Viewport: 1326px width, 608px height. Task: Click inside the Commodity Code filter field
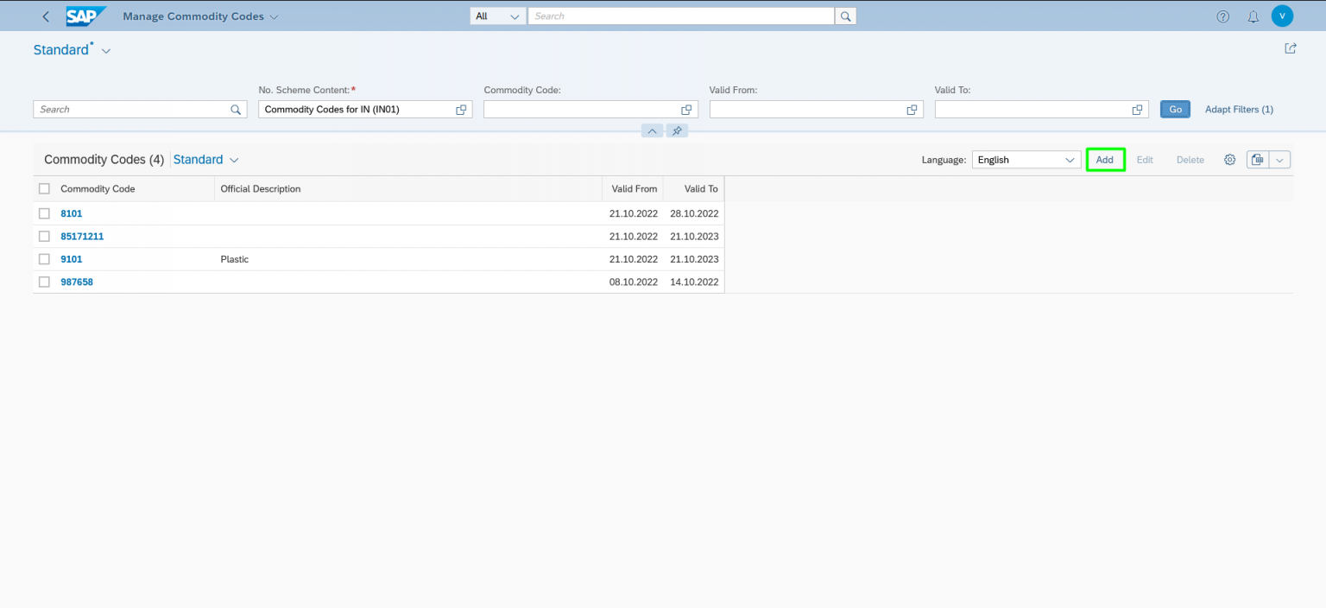point(578,109)
